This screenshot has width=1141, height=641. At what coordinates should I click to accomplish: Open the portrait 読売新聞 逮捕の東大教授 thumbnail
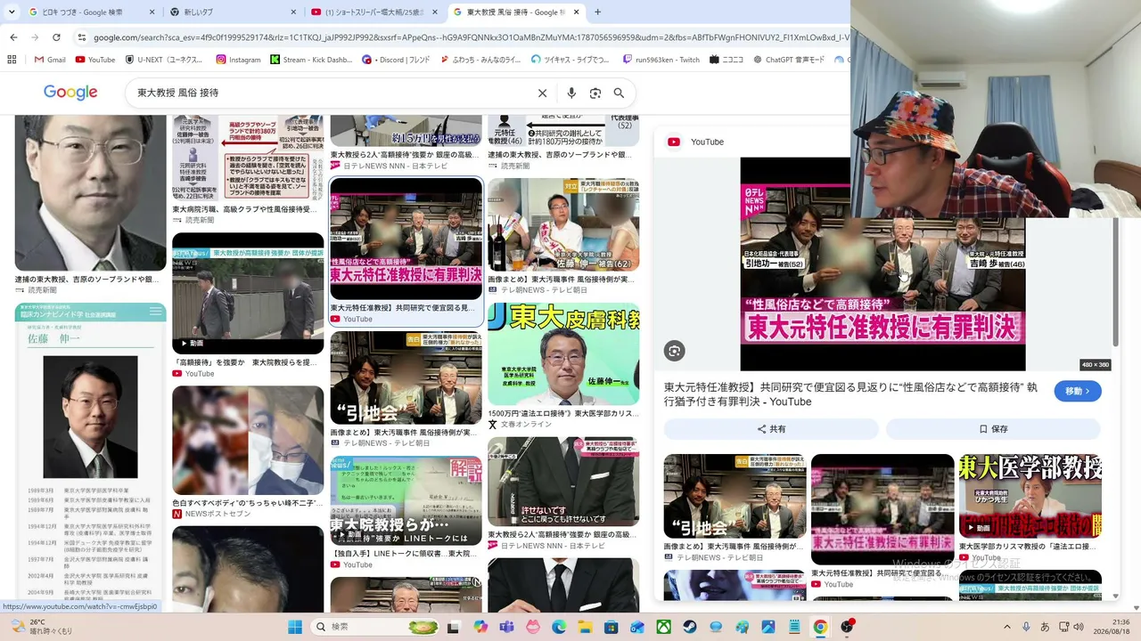(91, 192)
